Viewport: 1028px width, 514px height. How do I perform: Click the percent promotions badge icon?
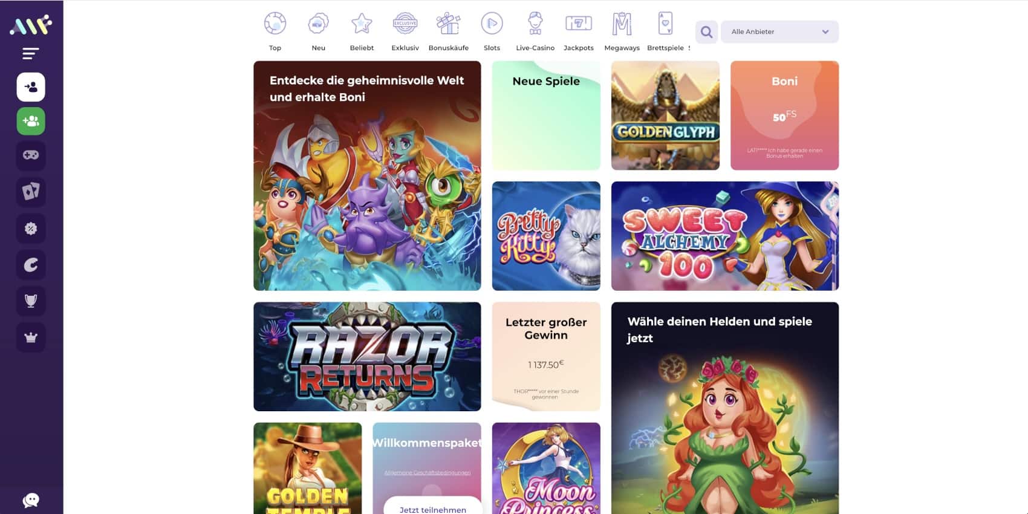click(31, 229)
